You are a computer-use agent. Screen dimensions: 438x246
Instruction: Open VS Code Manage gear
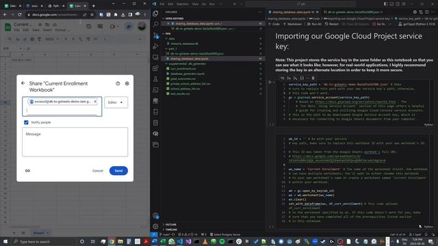point(155,226)
